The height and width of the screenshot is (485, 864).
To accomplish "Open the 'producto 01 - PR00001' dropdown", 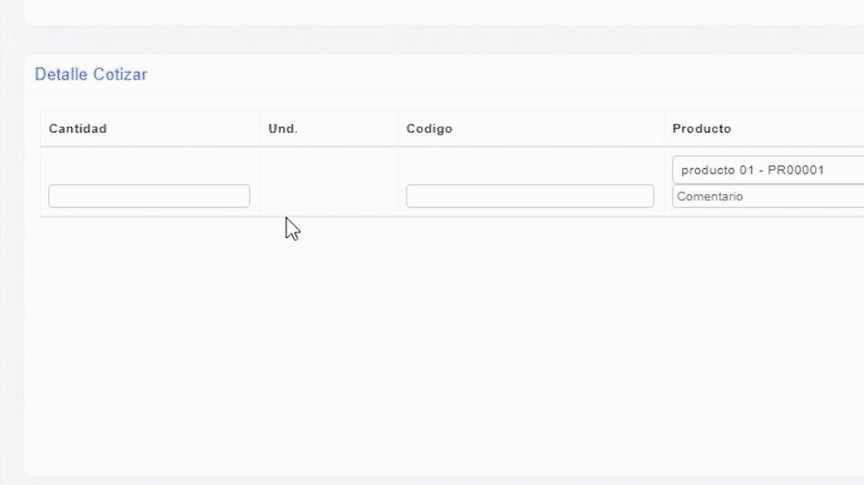I will (767, 170).
